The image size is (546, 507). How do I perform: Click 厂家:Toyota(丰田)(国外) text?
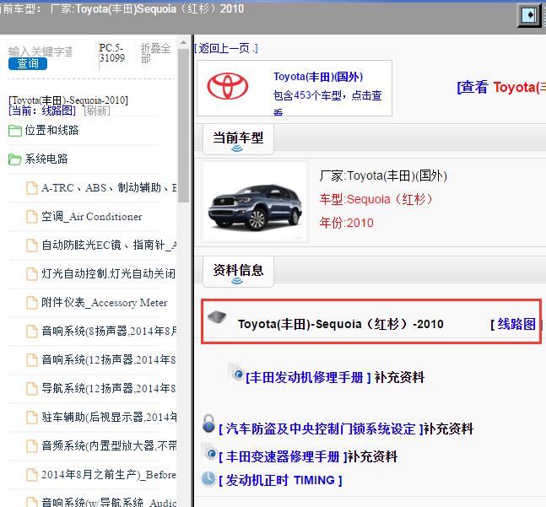coord(383,175)
